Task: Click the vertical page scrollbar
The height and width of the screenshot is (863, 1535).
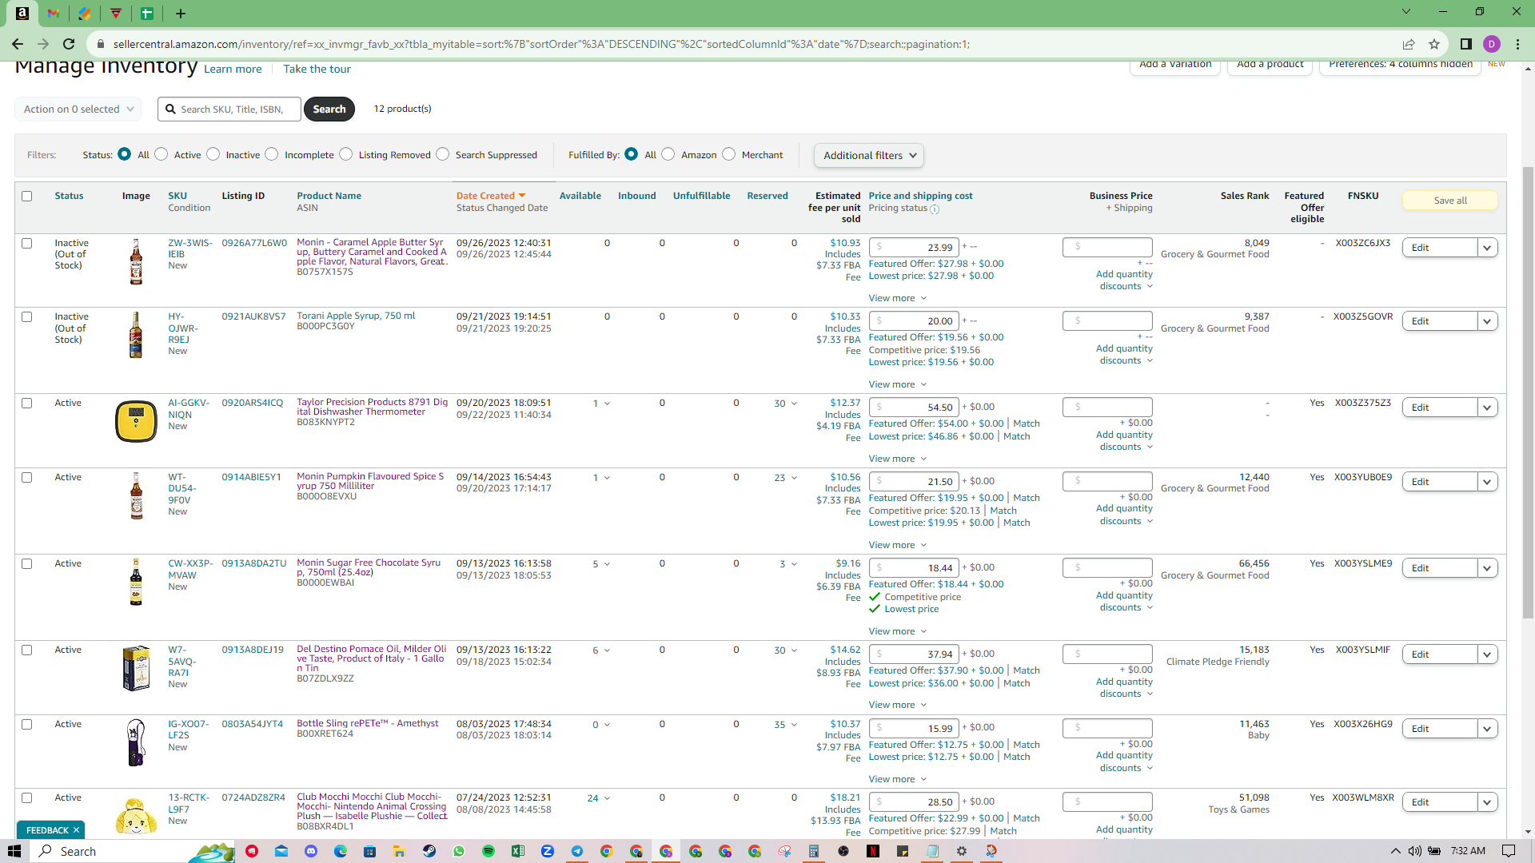Action: click(1528, 392)
